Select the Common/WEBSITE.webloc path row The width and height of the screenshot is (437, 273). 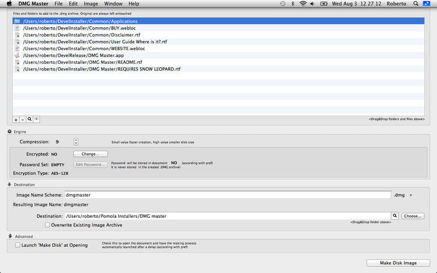218,49
